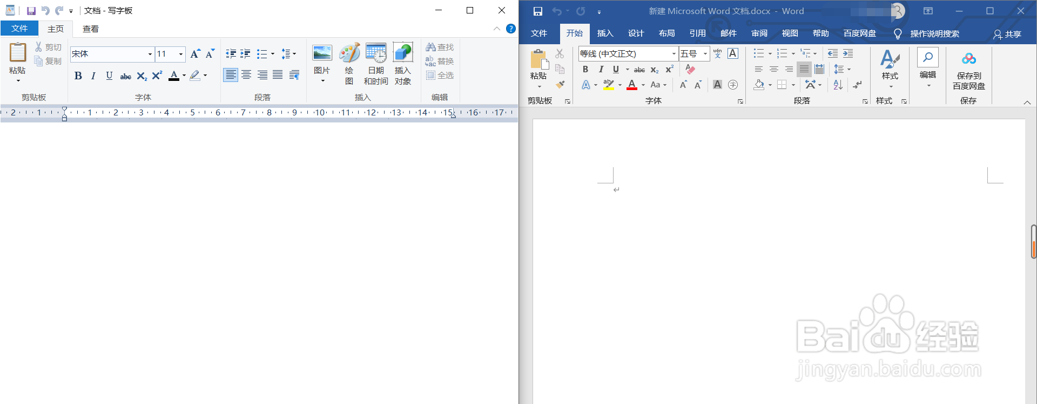Open Word 布局 ribbon tab
The height and width of the screenshot is (404, 1037).
[x=666, y=33]
